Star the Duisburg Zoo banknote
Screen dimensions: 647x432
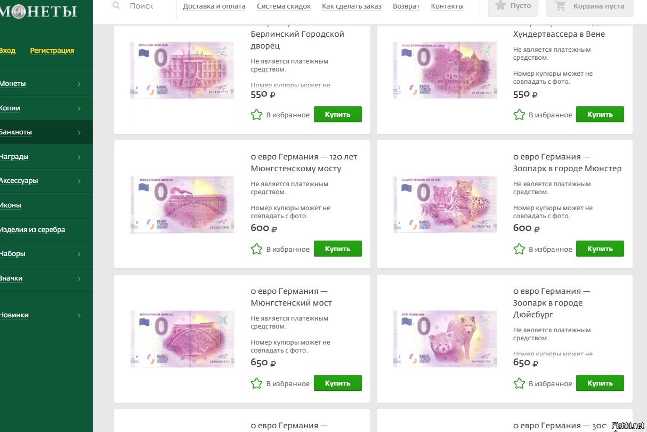tap(519, 383)
